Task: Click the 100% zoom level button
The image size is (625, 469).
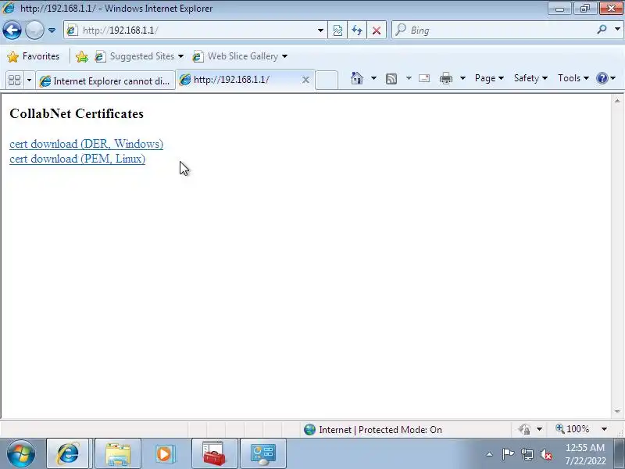Action: pos(573,429)
